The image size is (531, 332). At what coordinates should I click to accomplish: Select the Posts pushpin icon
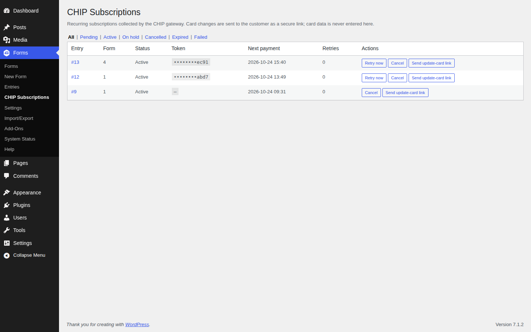coord(7,27)
